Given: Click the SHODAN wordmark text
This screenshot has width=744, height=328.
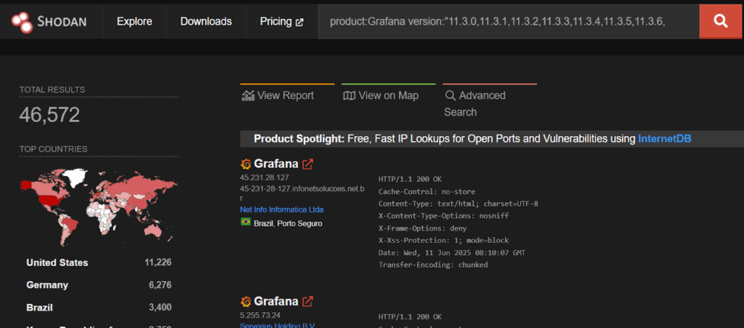Looking at the screenshot, I should pos(62,21).
